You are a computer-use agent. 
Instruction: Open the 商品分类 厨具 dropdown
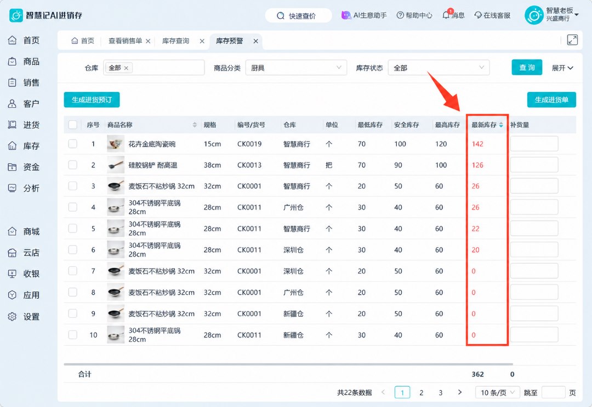[x=296, y=68]
